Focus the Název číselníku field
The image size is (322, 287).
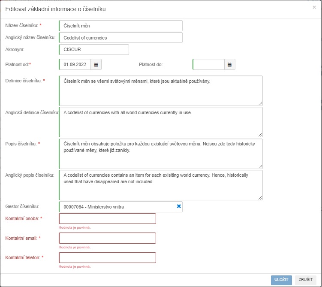(120, 26)
